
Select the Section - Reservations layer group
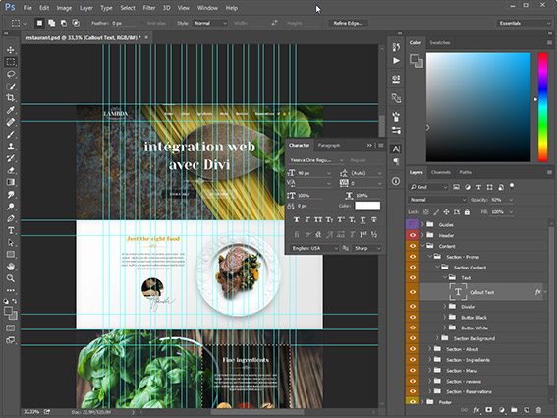469,391
